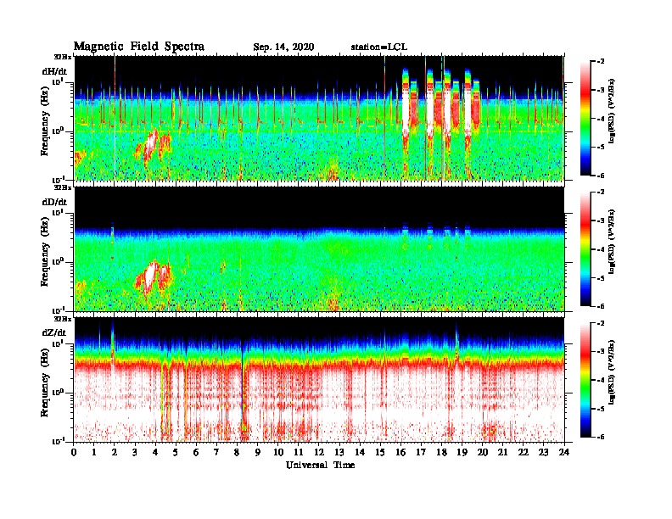Click the dD/dt panel color scale bar

click(x=585, y=248)
